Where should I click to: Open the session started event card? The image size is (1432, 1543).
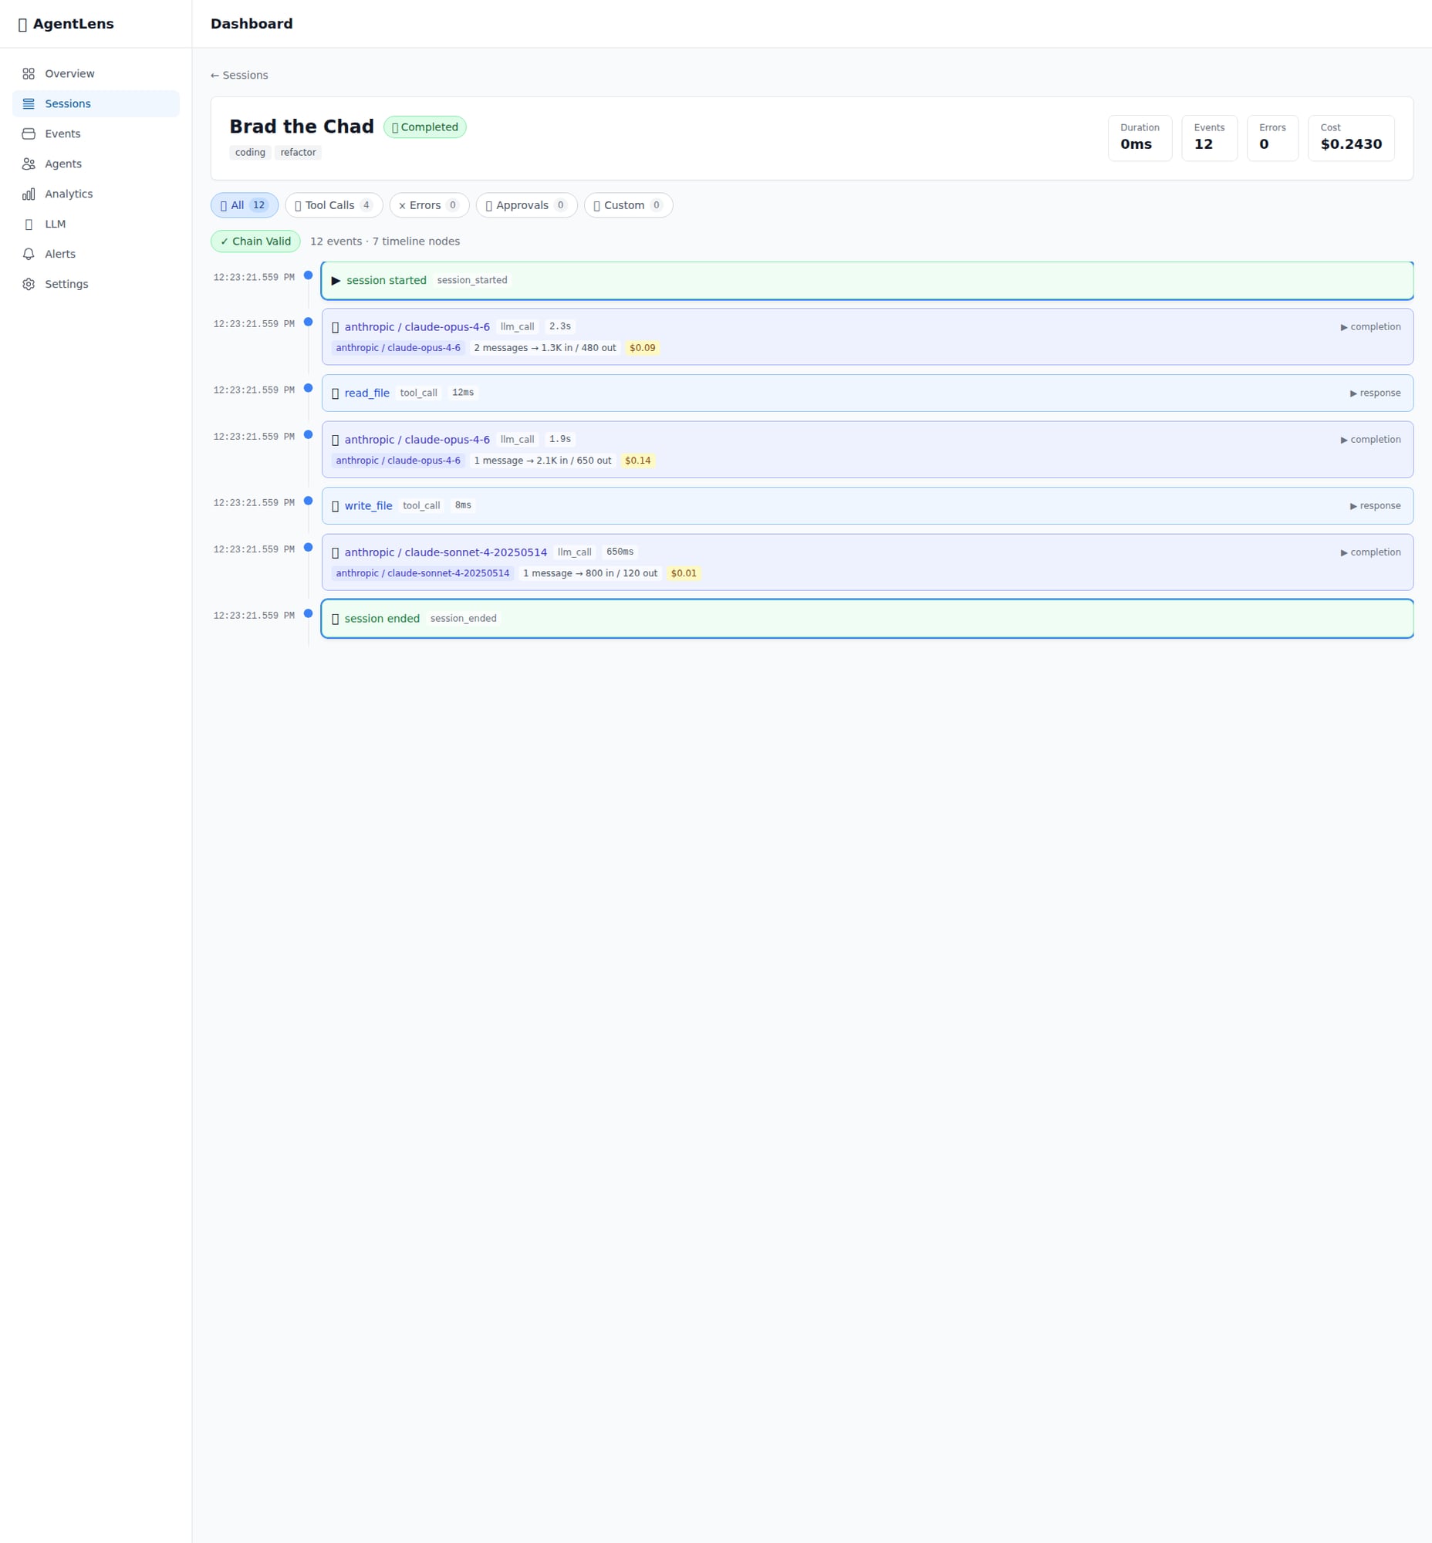(867, 281)
